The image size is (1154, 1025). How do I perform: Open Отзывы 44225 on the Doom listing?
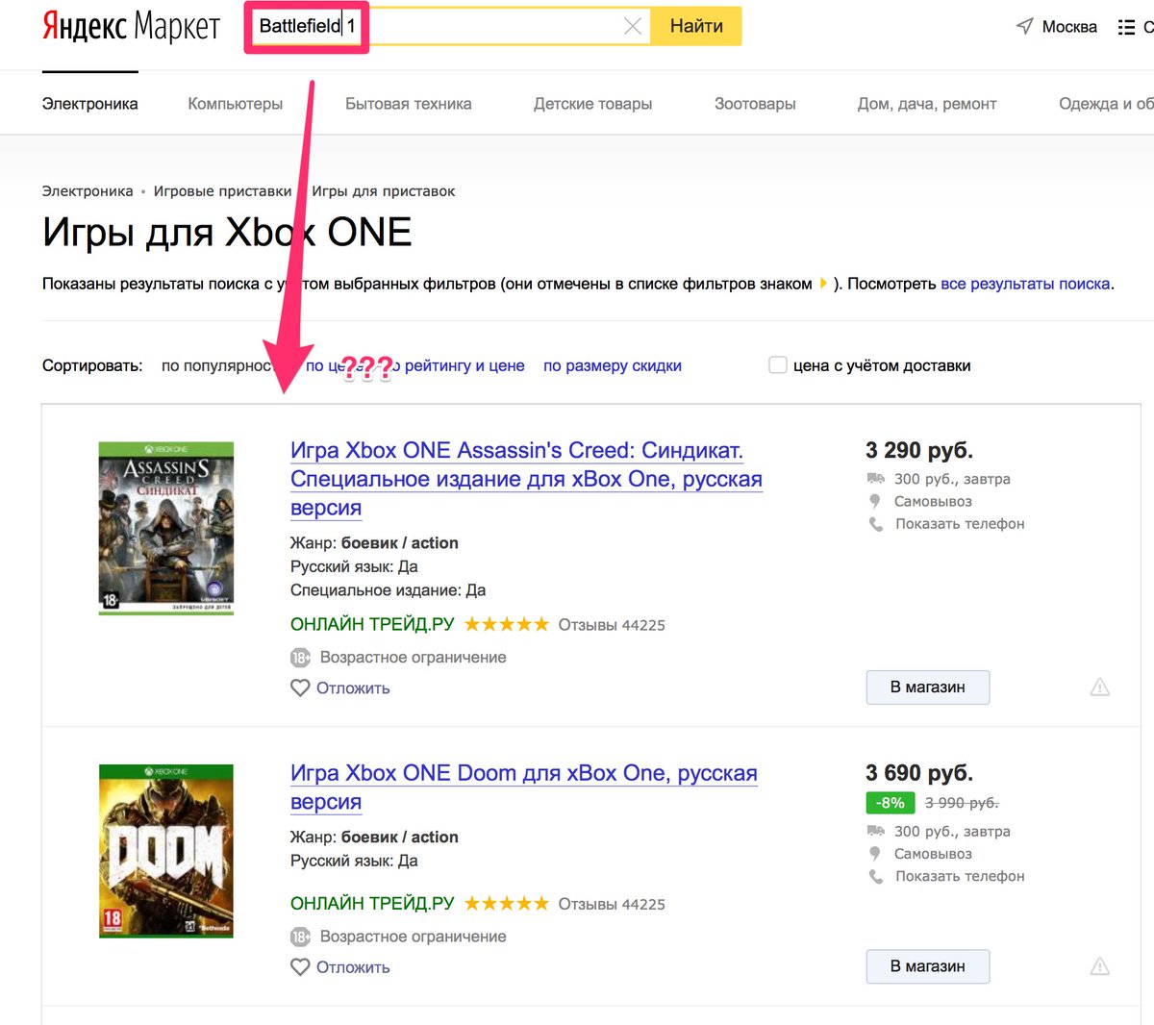[x=612, y=904]
